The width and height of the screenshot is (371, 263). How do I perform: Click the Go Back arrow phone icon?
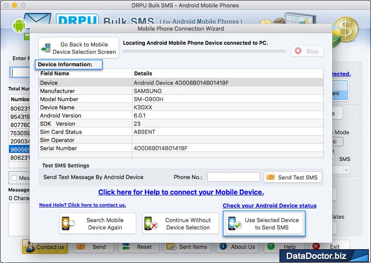46,48
